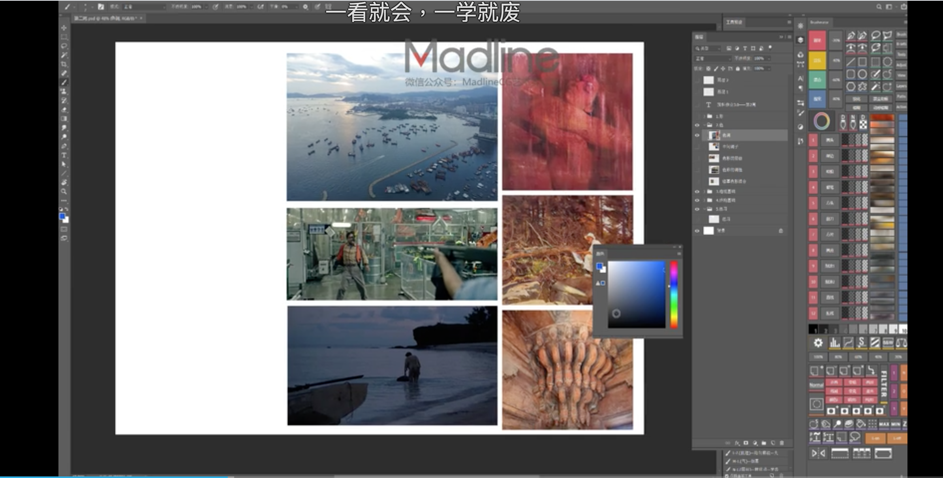Open the layer opacity dropdown arrow
Screen dimensions: 943x478
click(x=769, y=58)
